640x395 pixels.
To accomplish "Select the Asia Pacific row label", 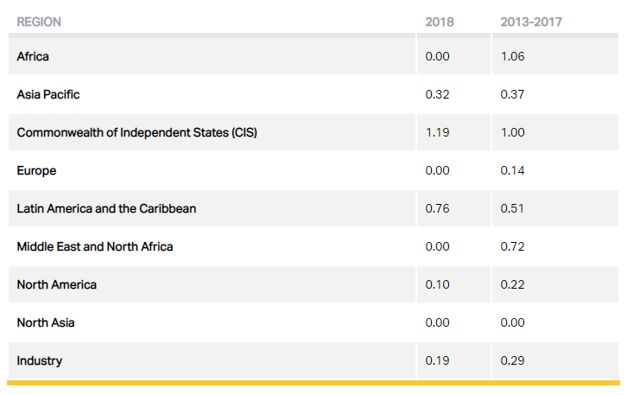I will pyautogui.click(x=48, y=94).
